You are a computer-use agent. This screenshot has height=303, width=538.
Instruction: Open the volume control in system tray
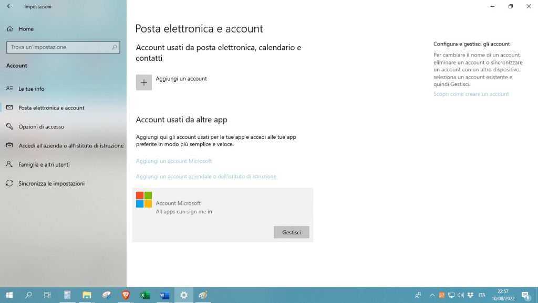click(x=461, y=295)
